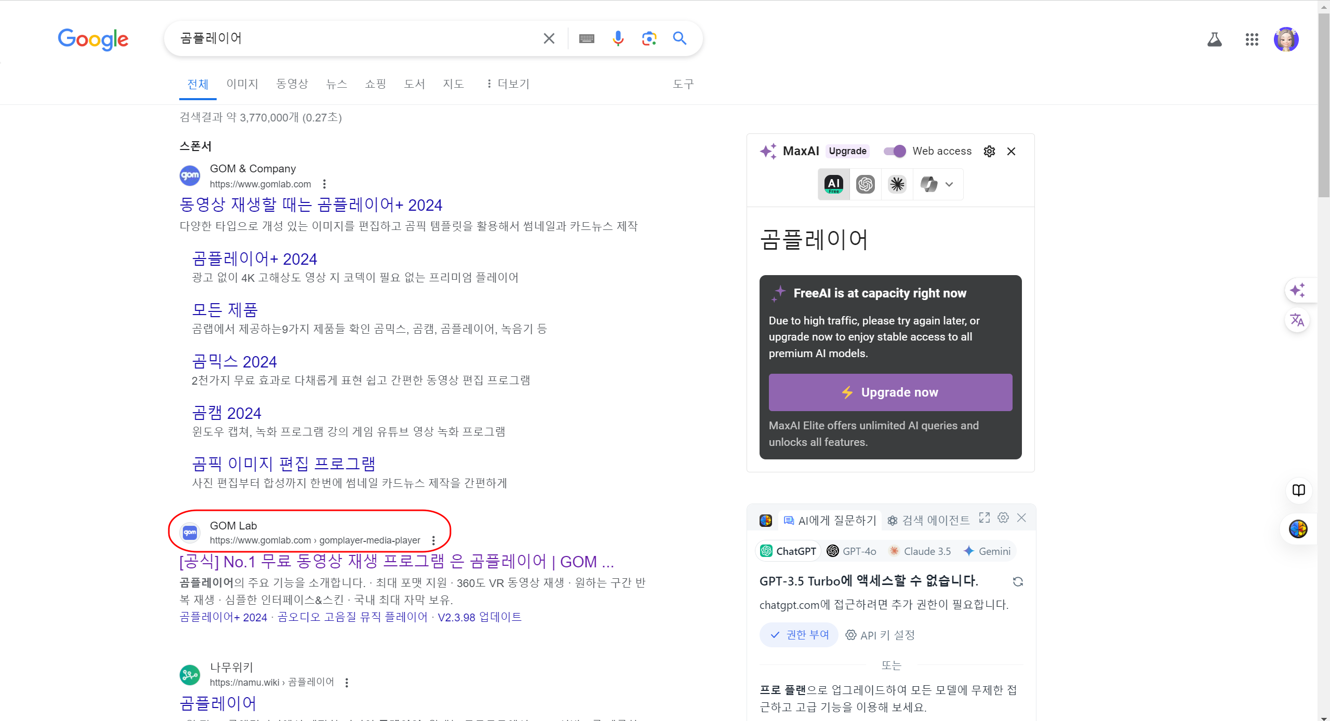The height and width of the screenshot is (721, 1330).
Task: Refresh the GPT-3.5 Turbo response
Action: click(x=1018, y=582)
